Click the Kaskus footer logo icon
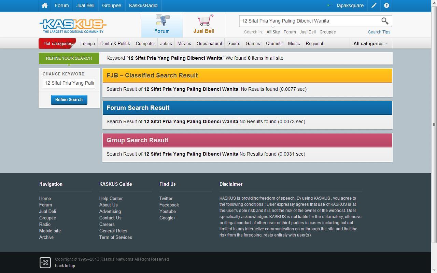437x273 pixels. (45, 262)
